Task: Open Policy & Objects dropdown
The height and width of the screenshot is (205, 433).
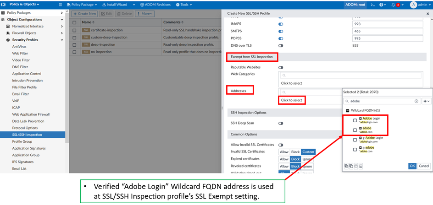Action: click(24, 5)
